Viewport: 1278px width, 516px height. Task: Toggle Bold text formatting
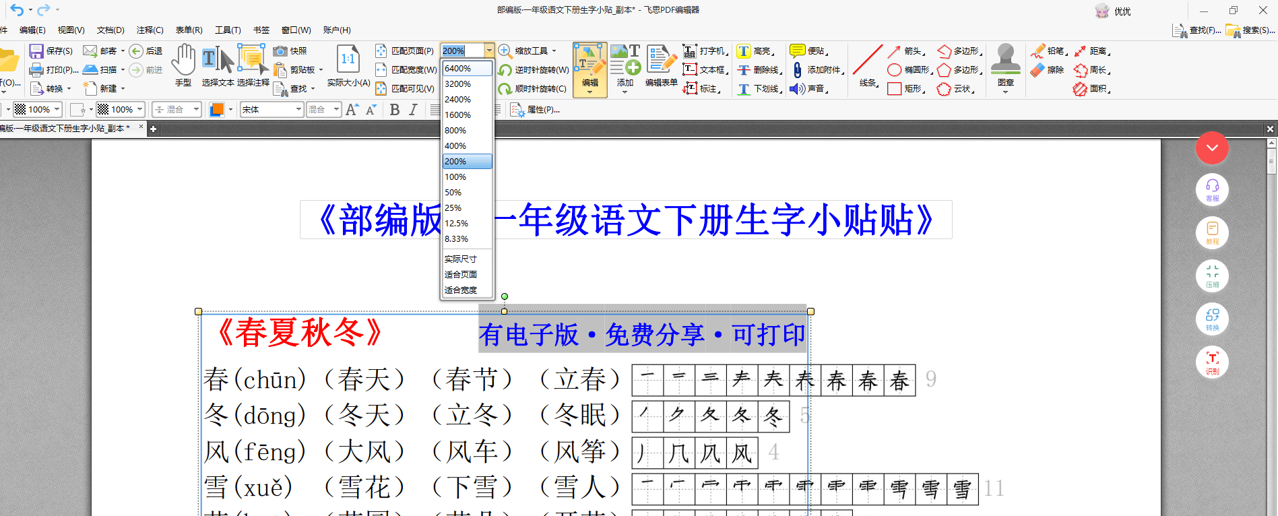click(395, 110)
